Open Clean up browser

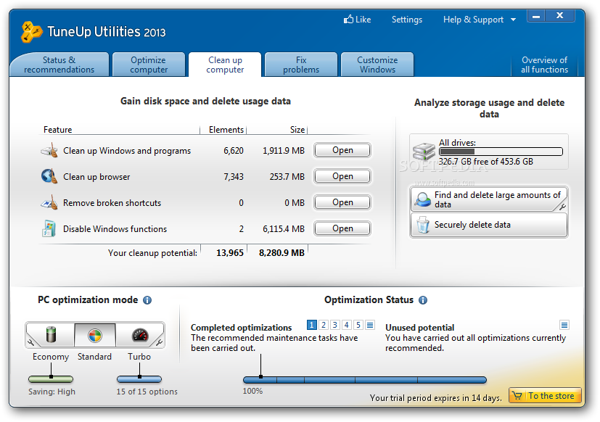coord(342,176)
